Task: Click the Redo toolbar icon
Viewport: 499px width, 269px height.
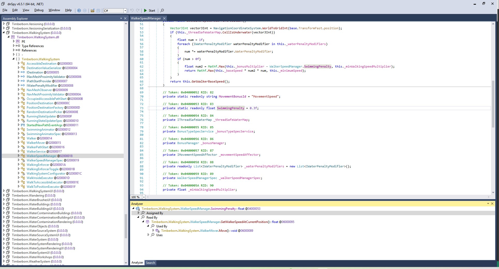Action: coord(138,11)
